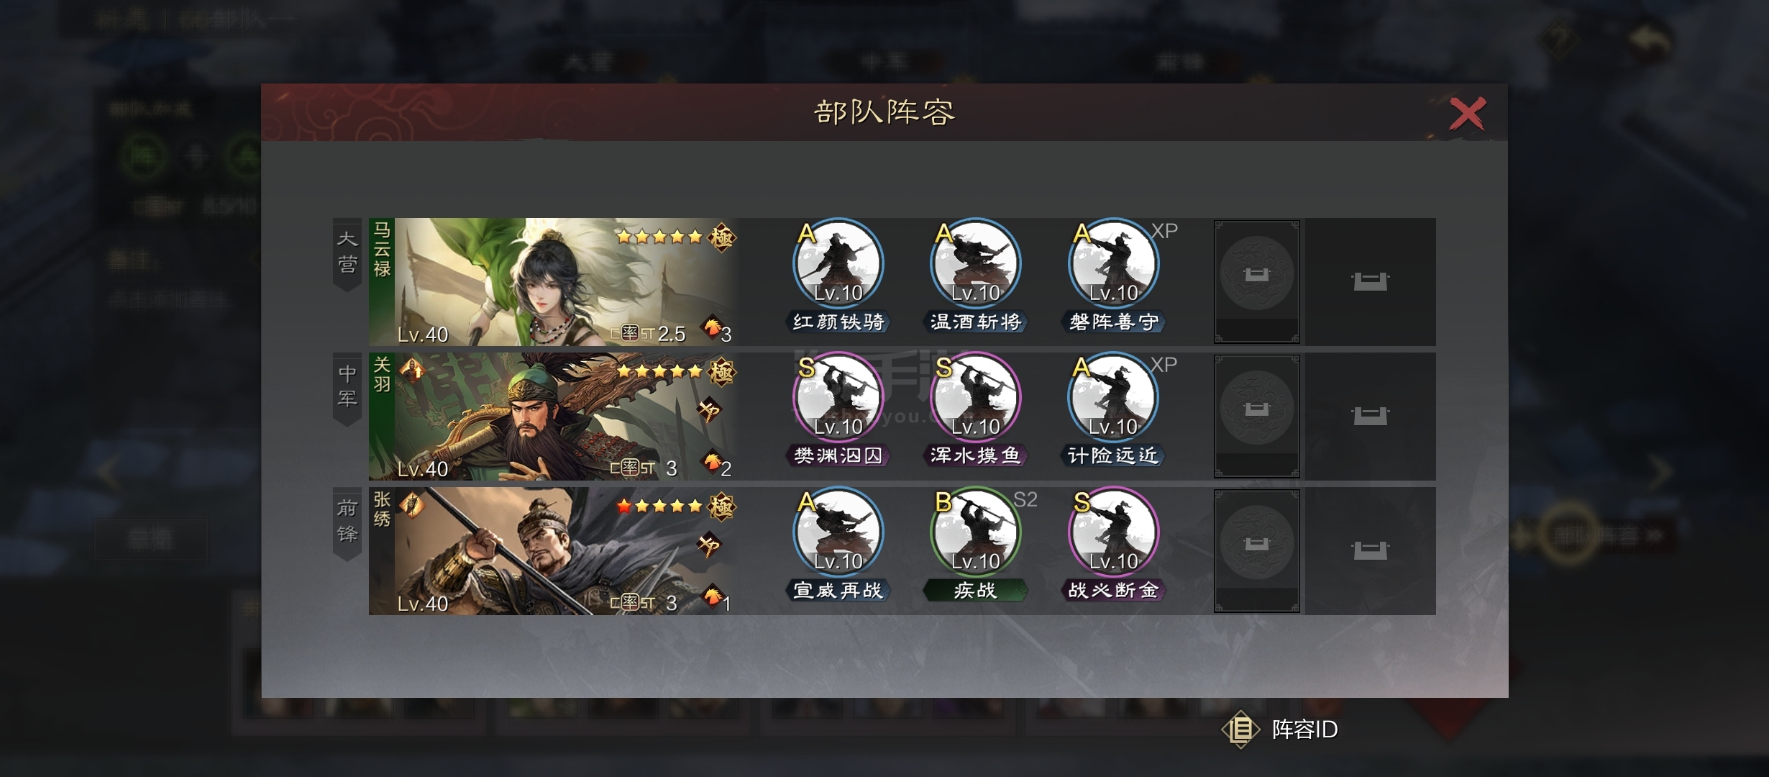Select the 温酒斩将 skill icon

pos(975,264)
